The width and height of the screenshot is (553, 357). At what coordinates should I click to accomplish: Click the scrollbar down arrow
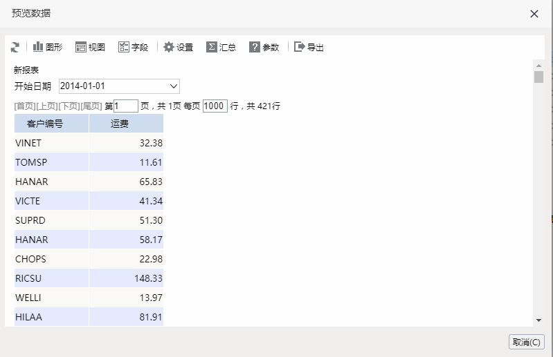(538, 320)
